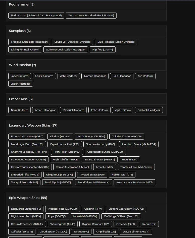Click Freedive (Dokkaebi Headgear) item
The width and height of the screenshot is (195, 238).
[29, 42]
